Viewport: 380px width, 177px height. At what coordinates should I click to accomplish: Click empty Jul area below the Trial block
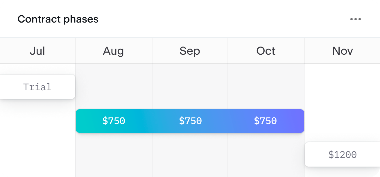(x=37, y=138)
